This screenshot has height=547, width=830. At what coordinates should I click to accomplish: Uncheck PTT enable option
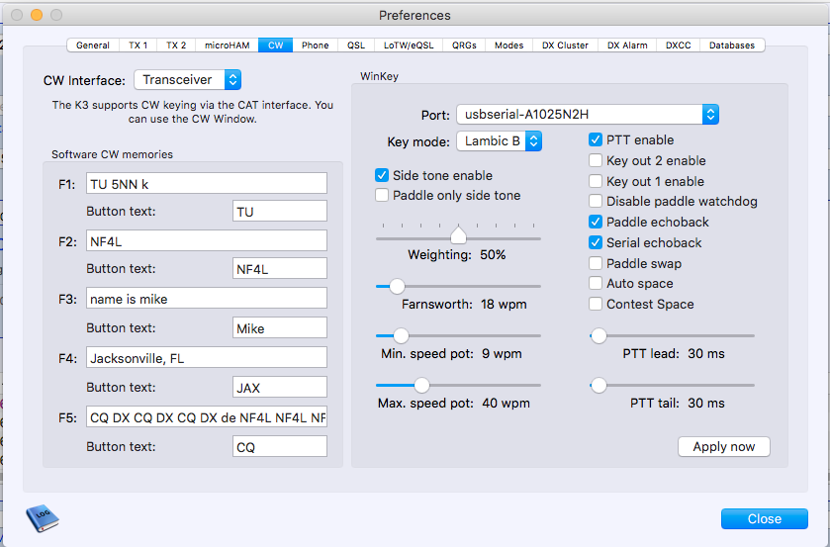596,139
